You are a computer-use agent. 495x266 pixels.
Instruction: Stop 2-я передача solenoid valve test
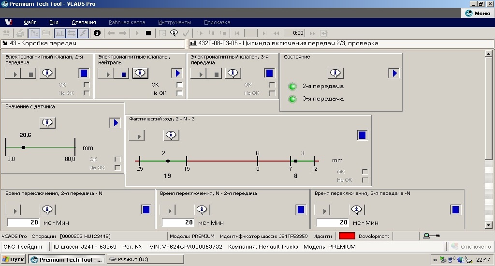[29, 74]
